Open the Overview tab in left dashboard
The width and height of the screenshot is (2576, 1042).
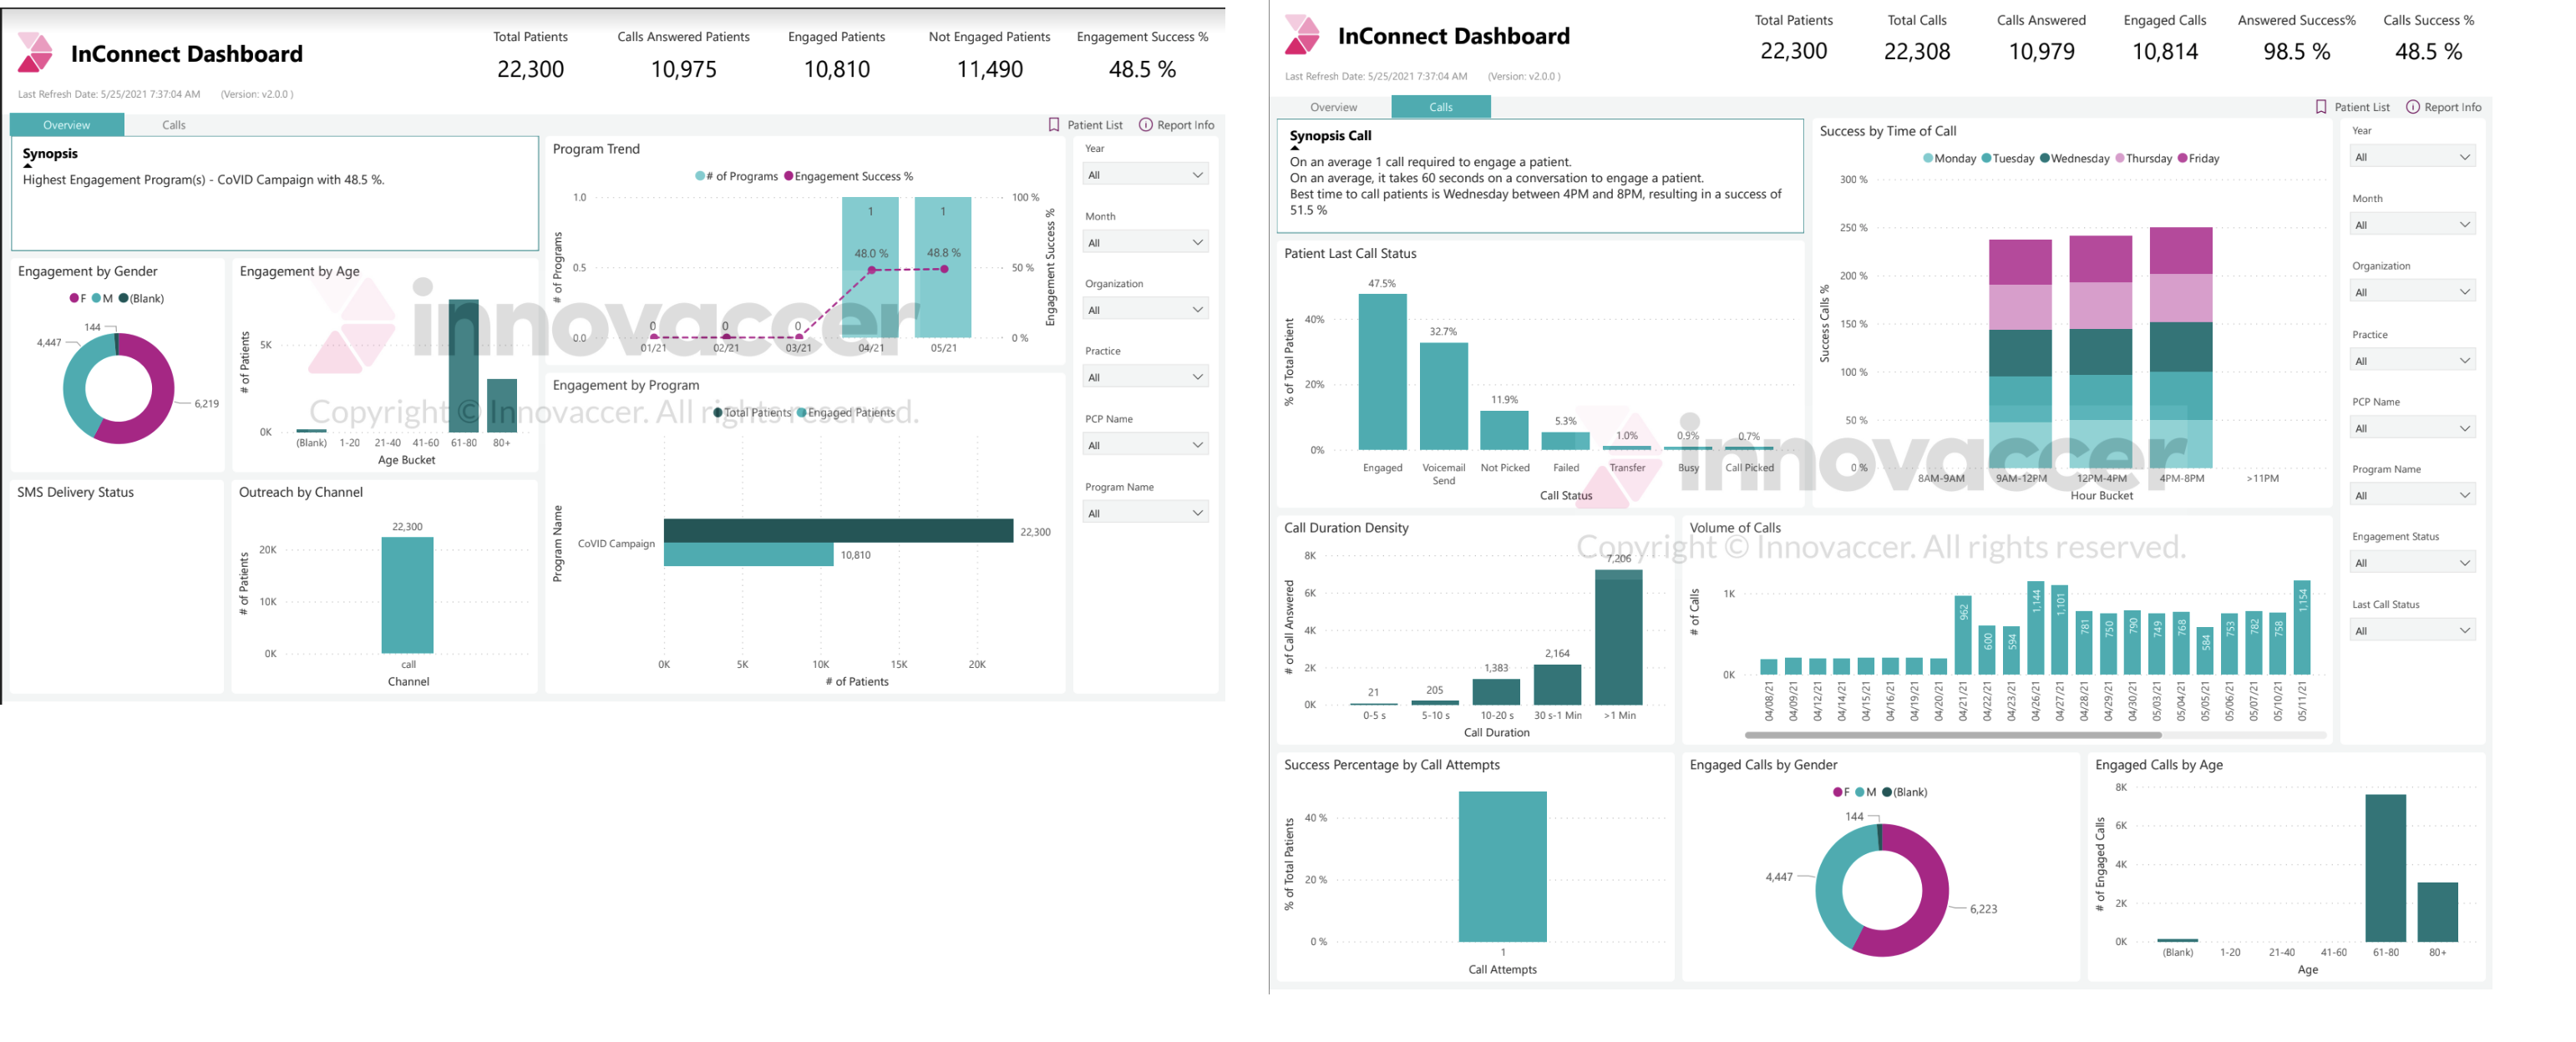point(67,125)
